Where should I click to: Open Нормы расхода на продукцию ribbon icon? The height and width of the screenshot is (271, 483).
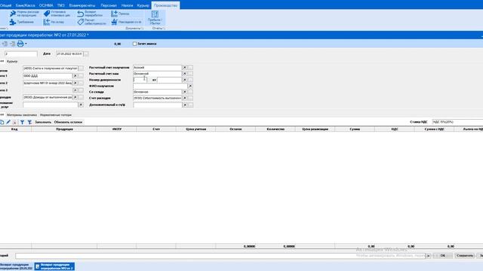pyautogui.click(x=13, y=14)
